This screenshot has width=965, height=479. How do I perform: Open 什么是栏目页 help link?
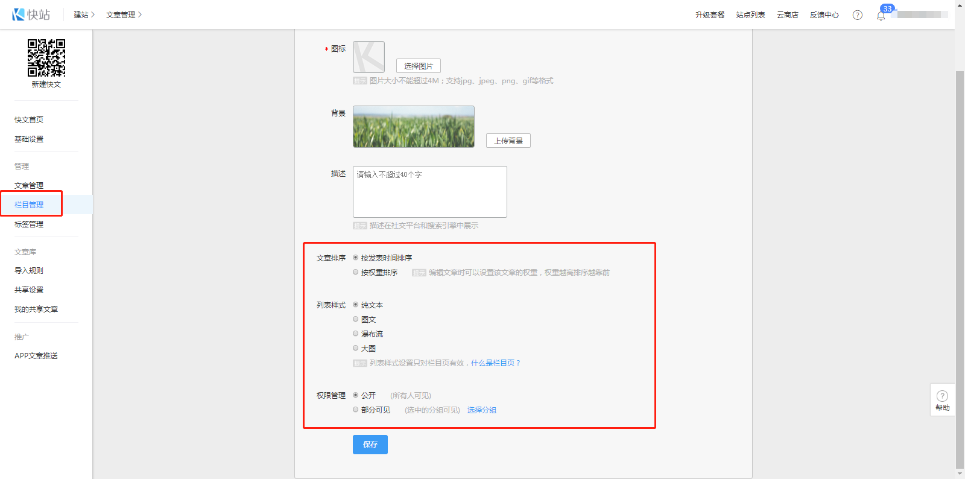click(x=495, y=363)
